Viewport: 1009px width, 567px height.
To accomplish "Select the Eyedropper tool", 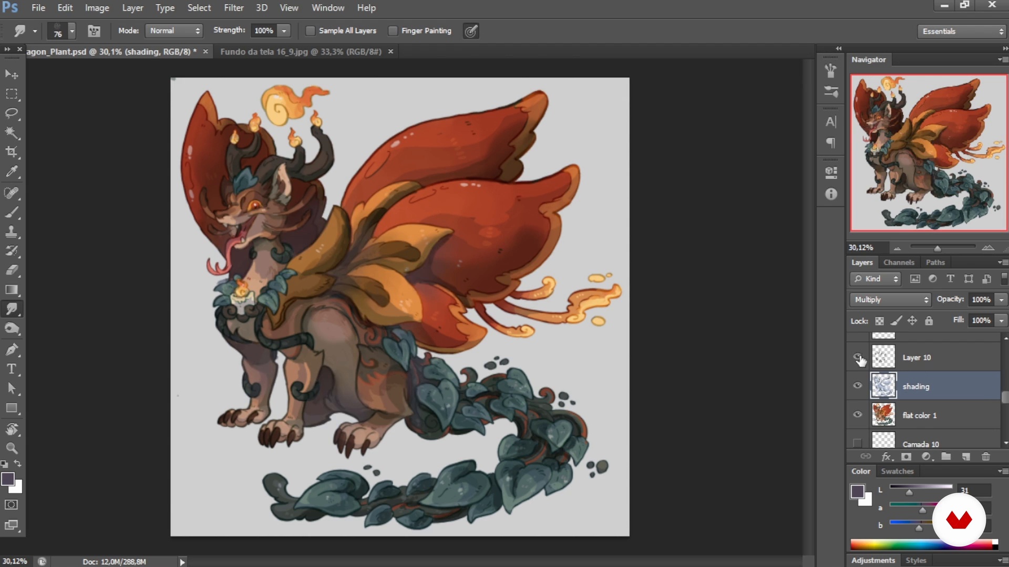I will [12, 172].
